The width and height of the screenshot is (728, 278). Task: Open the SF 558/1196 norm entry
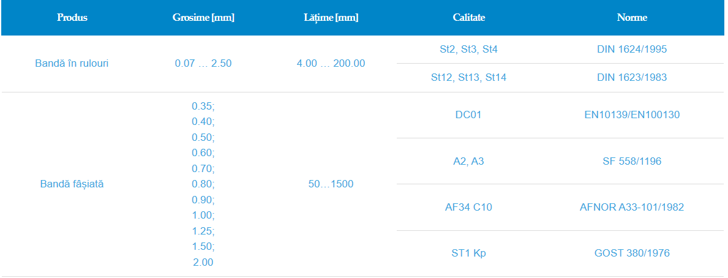[632, 161]
